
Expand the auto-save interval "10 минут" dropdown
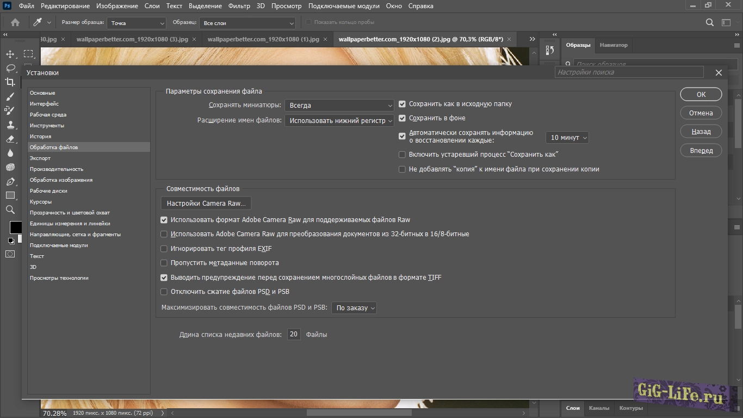tap(567, 138)
